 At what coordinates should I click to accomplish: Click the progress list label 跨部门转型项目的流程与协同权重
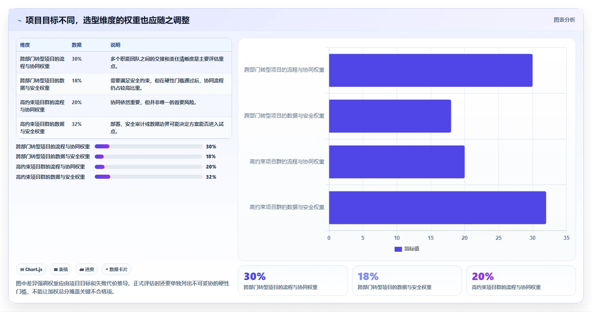[53, 146]
